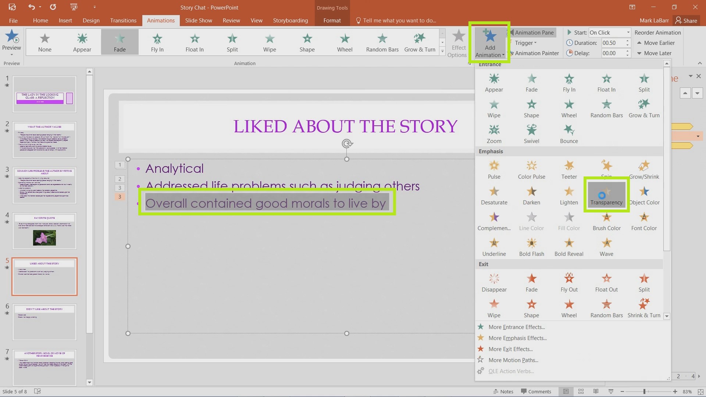Open the Drawing Tools Format tab
Screen dimensions: 706x397
(332, 20)
